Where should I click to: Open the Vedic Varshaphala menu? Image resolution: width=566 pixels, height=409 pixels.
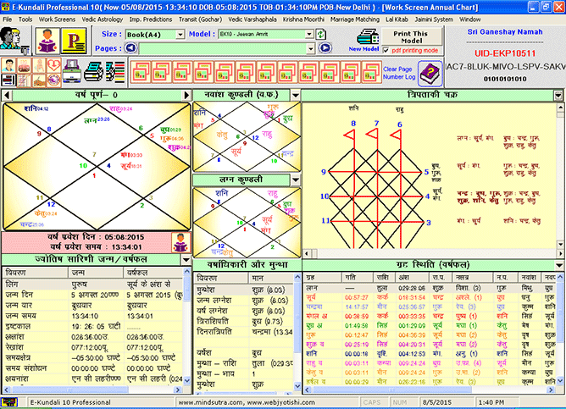[252, 19]
